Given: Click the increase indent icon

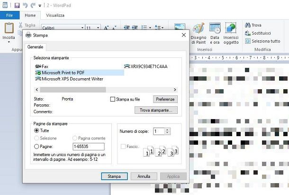Looking at the screenshot, I should point(135,28).
